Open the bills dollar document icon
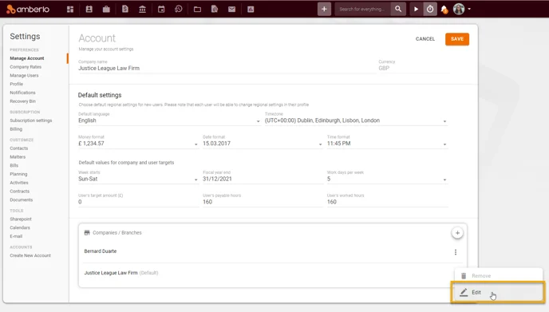 [125, 10]
